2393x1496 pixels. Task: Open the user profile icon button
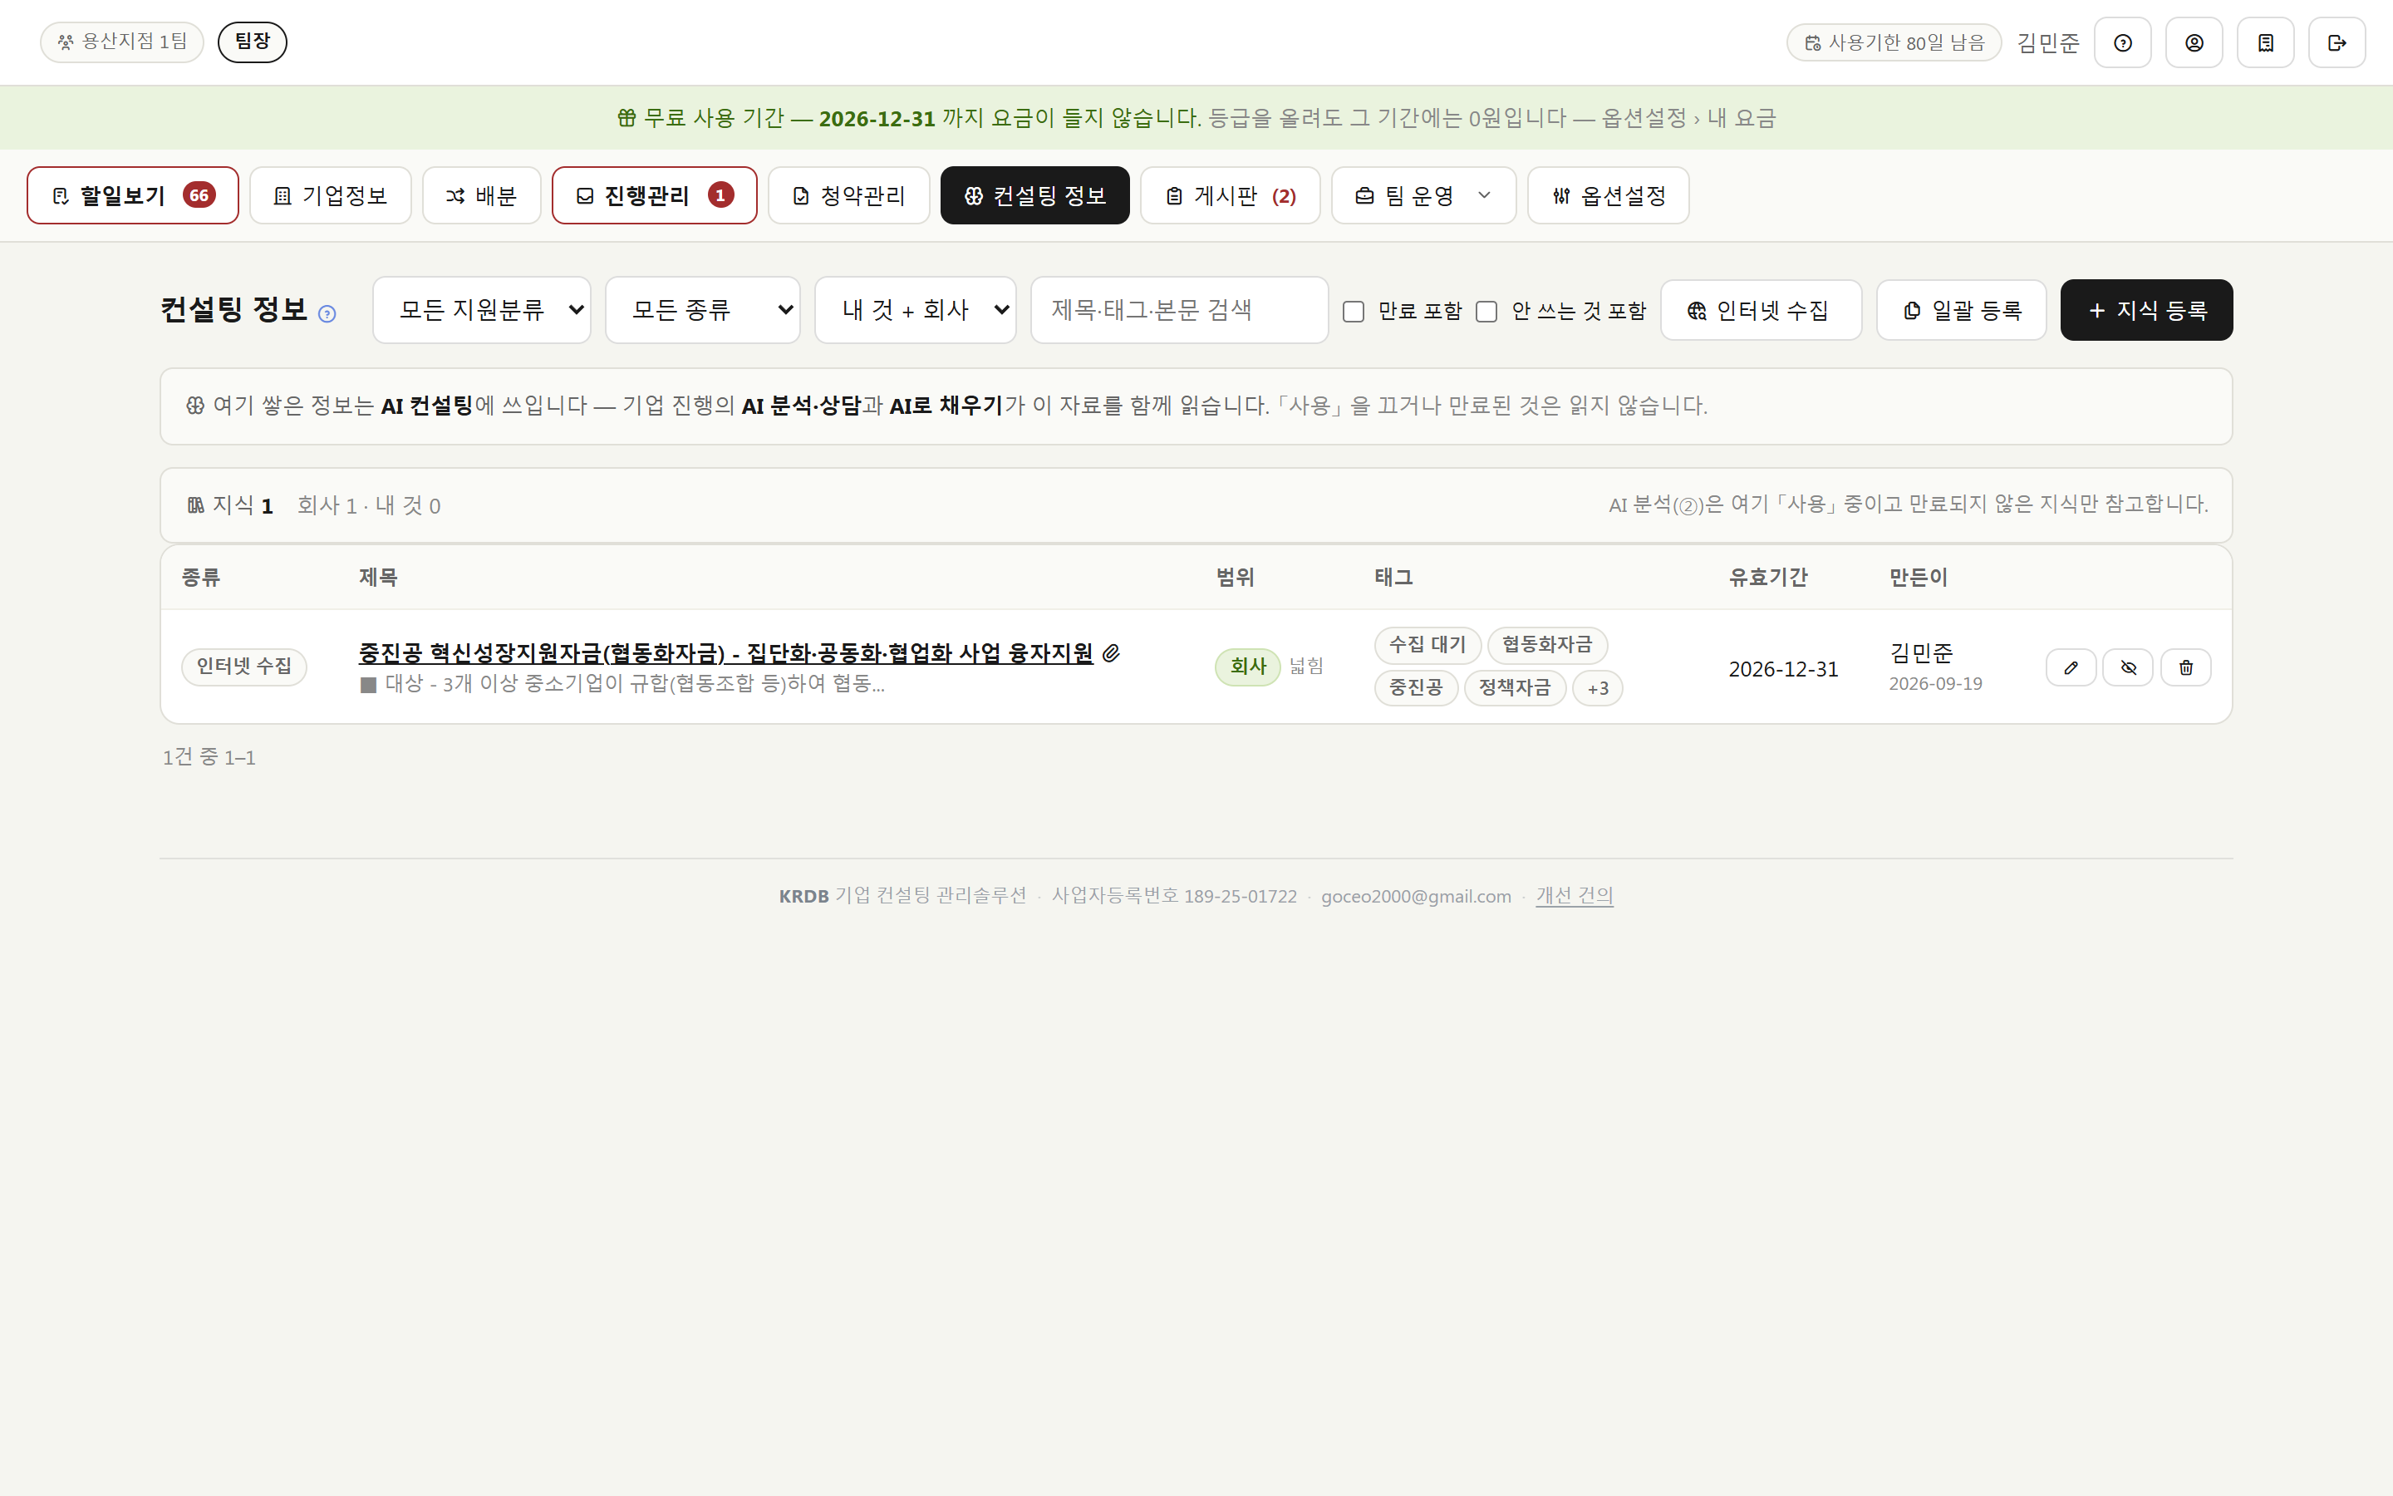pos(2194,42)
